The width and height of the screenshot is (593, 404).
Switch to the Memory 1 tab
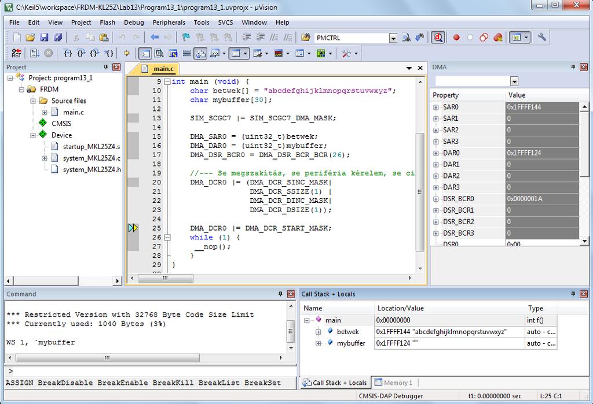click(394, 383)
